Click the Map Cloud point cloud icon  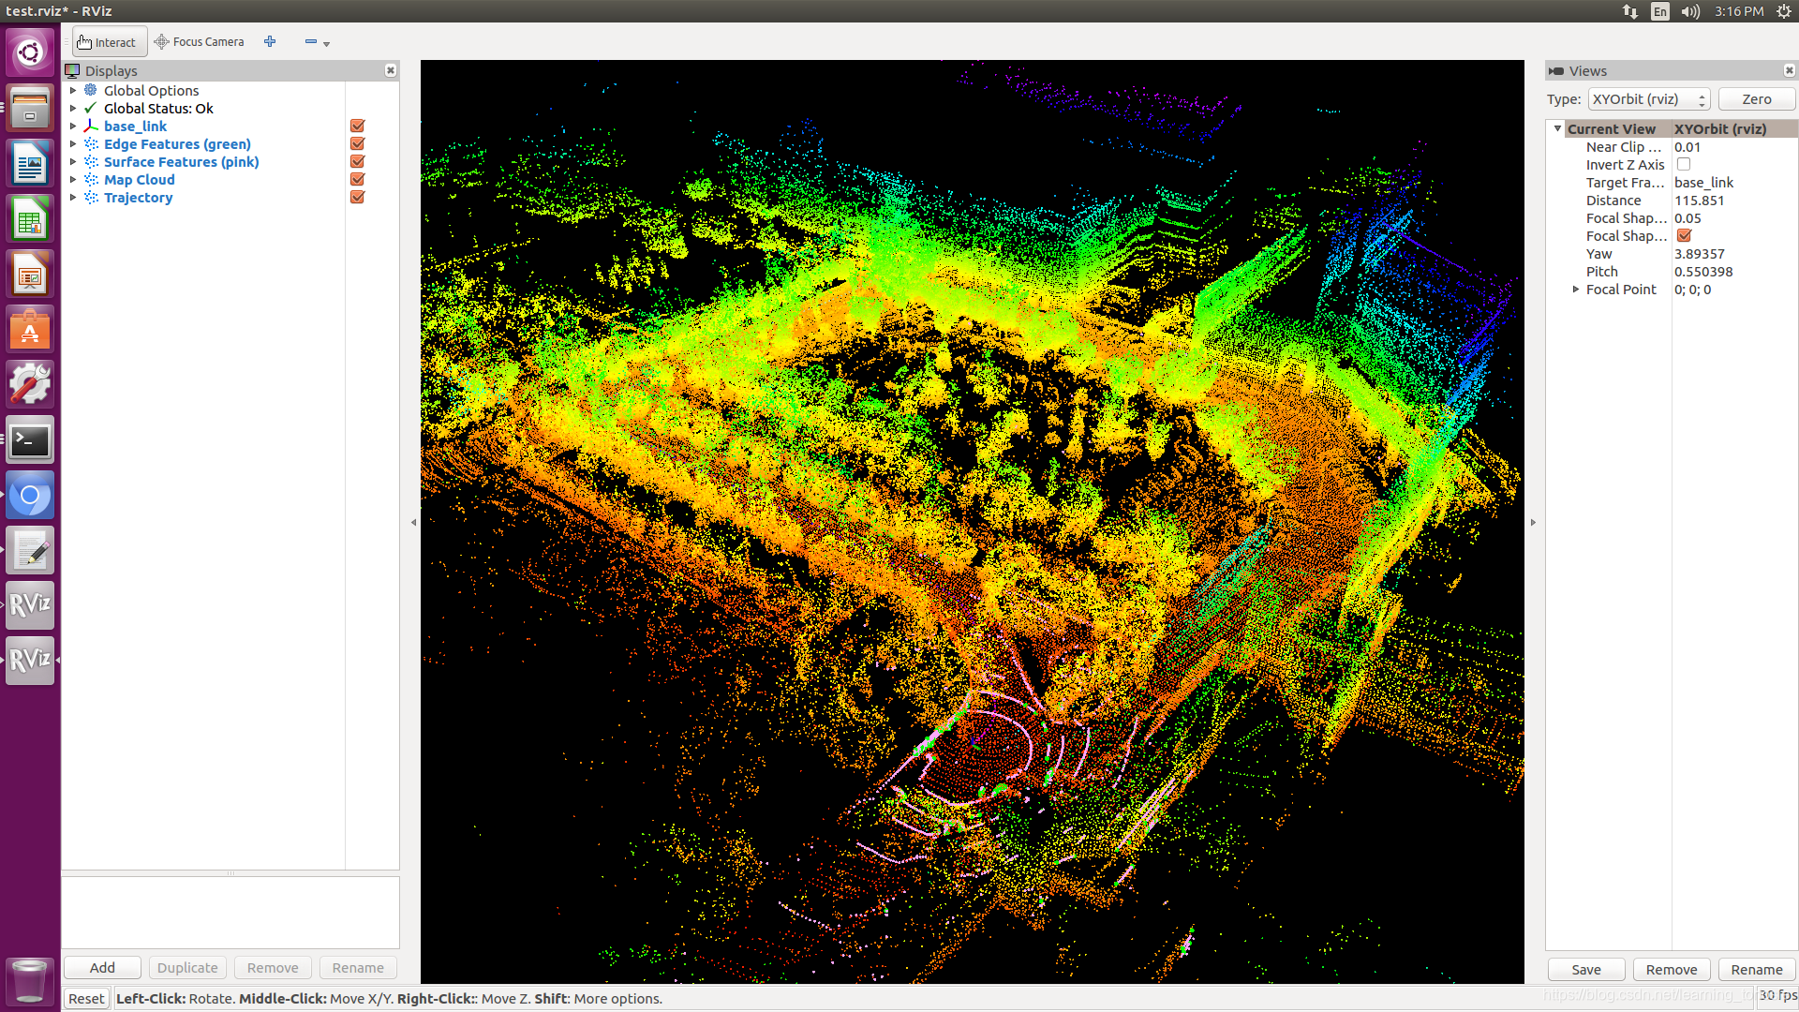tap(91, 180)
